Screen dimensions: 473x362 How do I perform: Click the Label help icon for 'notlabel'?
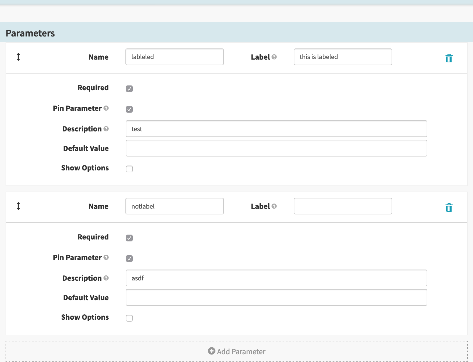pos(274,206)
